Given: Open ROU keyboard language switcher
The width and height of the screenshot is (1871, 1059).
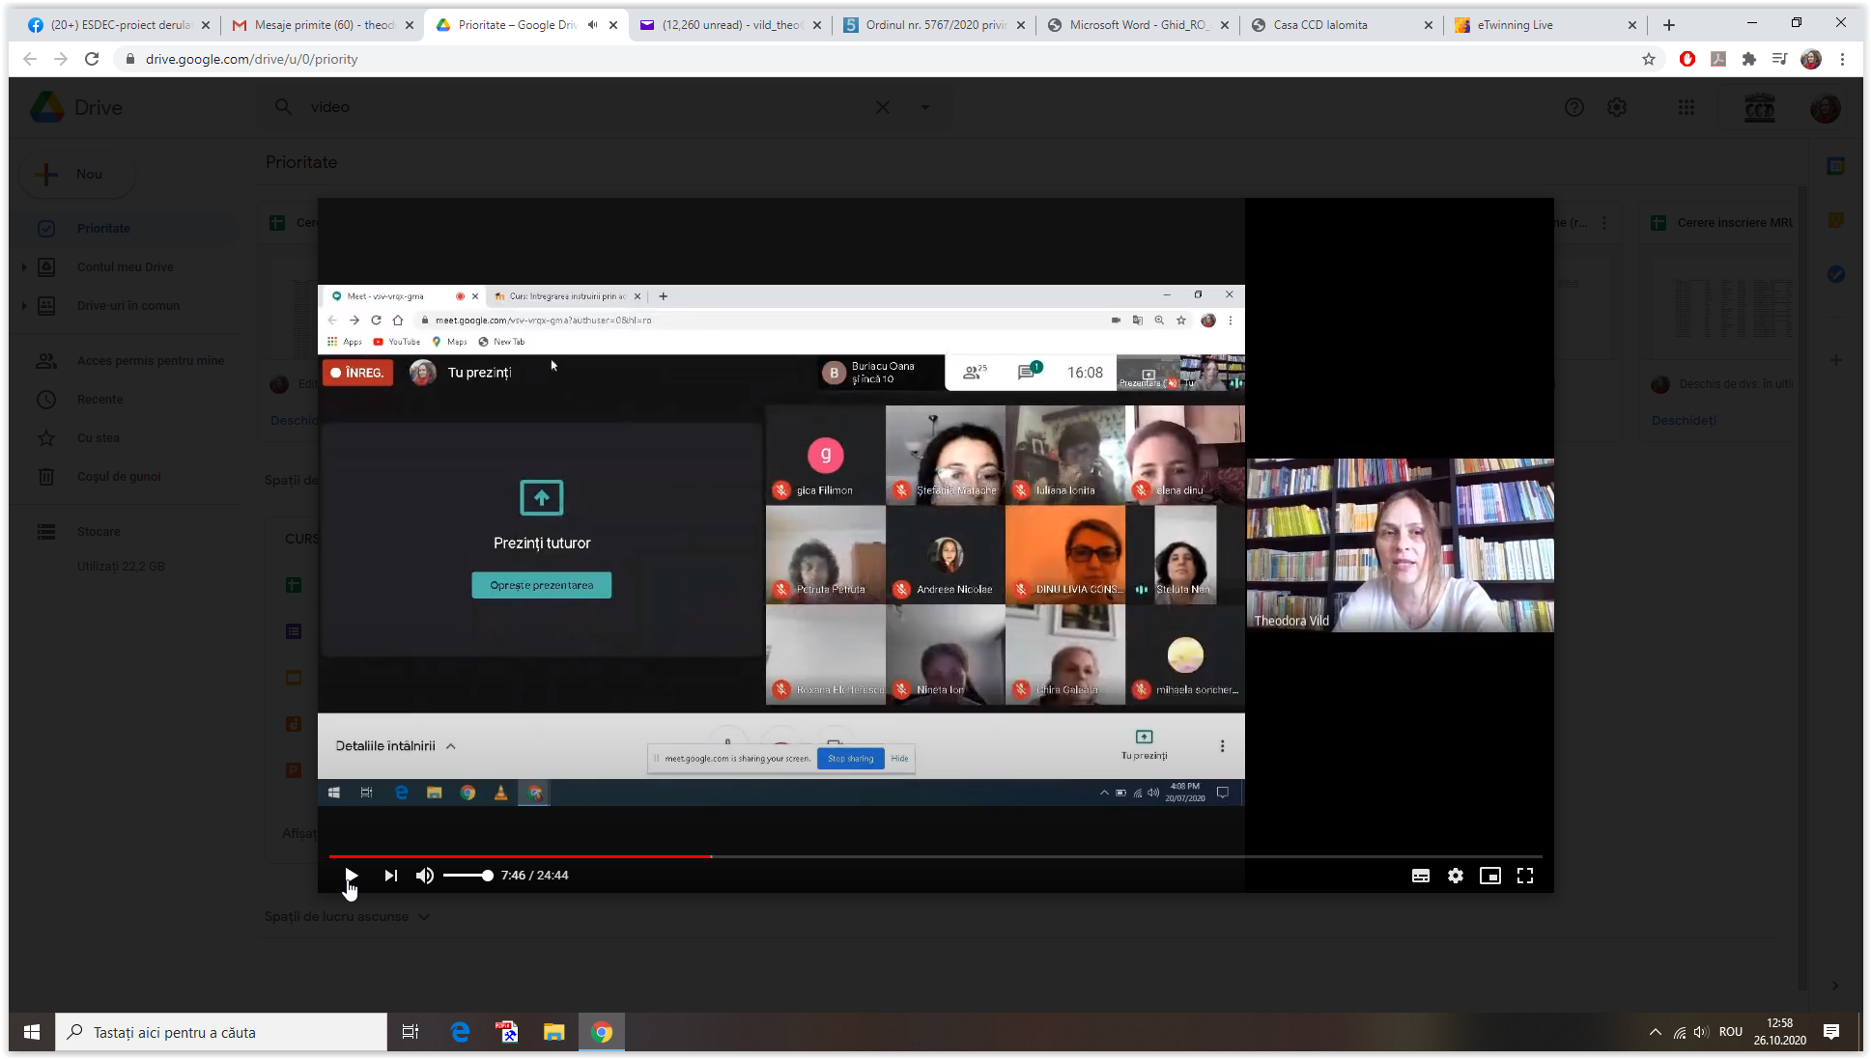Looking at the screenshot, I should pos(1731,1032).
